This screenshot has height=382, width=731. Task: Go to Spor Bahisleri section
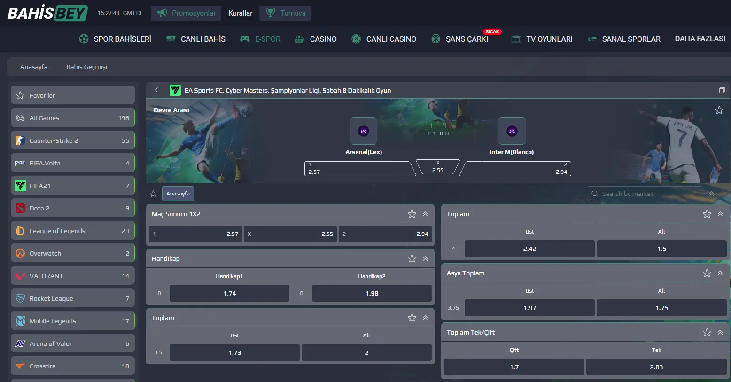(x=115, y=39)
